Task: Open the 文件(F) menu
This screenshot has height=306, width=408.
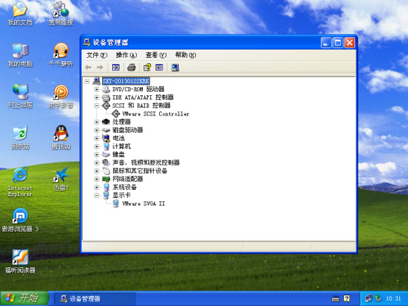Action: [x=97, y=55]
